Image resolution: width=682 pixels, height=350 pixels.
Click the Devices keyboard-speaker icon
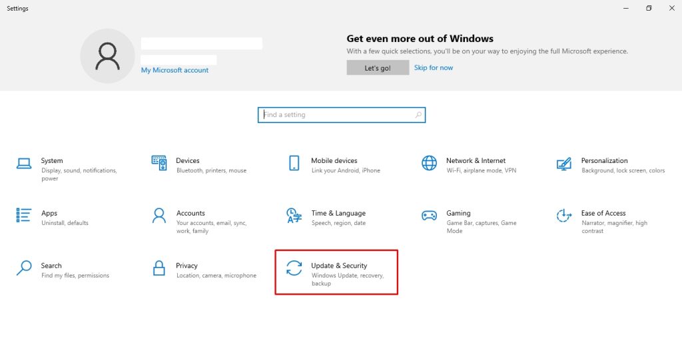coord(159,163)
